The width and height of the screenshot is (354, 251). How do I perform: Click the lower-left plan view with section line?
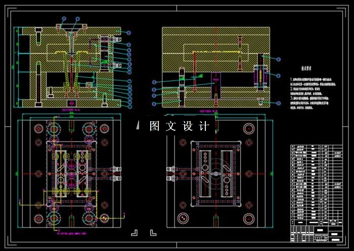click(x=71, y=174)
